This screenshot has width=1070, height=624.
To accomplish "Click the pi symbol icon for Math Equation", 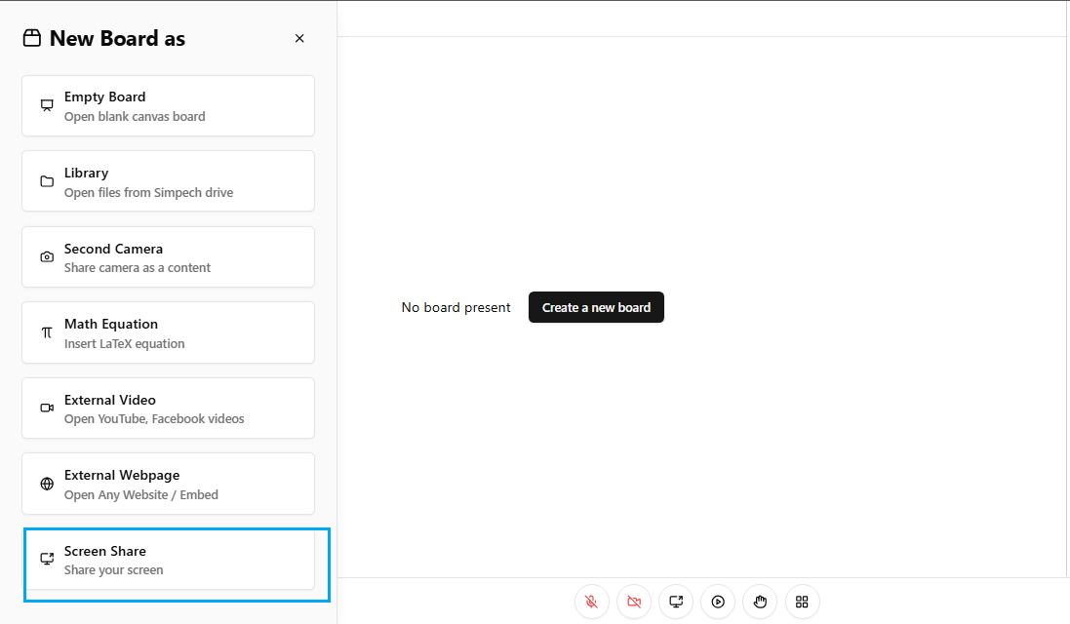I will click(47, 332).
